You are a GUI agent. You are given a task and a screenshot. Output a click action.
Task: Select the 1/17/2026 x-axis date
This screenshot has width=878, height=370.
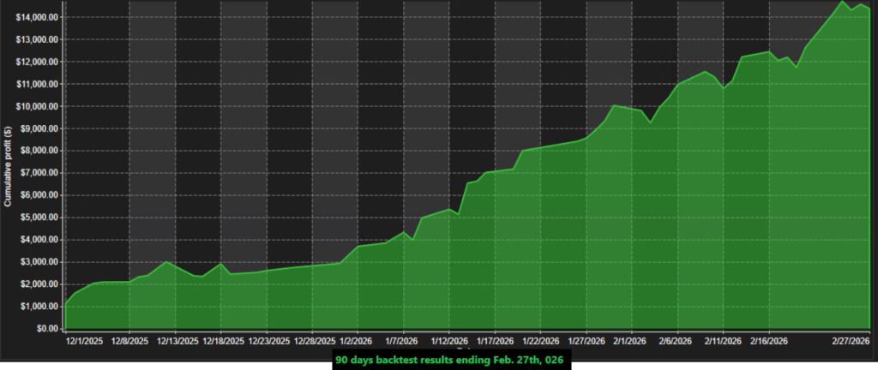[x=495, y=339]
